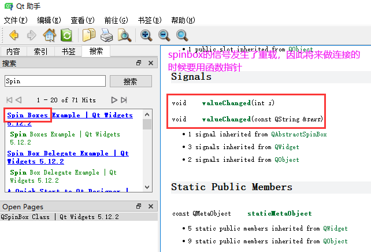Click the Print toolbar icon
371x252 pixels.
click(106, 35)
